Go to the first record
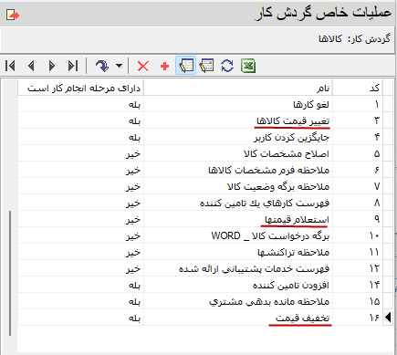Screen dimensions: 397x355 [x=10, y=66]
